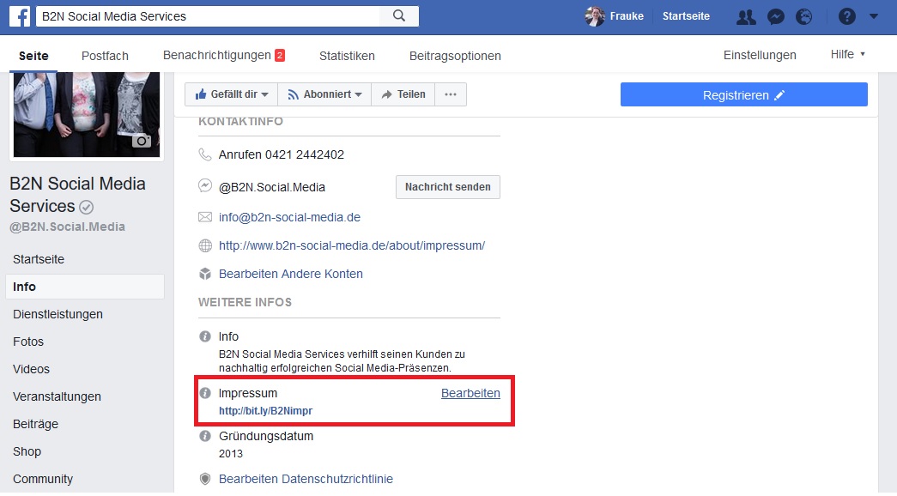Select Community in the sidebar
897x496 pixels.
(x=42, y=479)
